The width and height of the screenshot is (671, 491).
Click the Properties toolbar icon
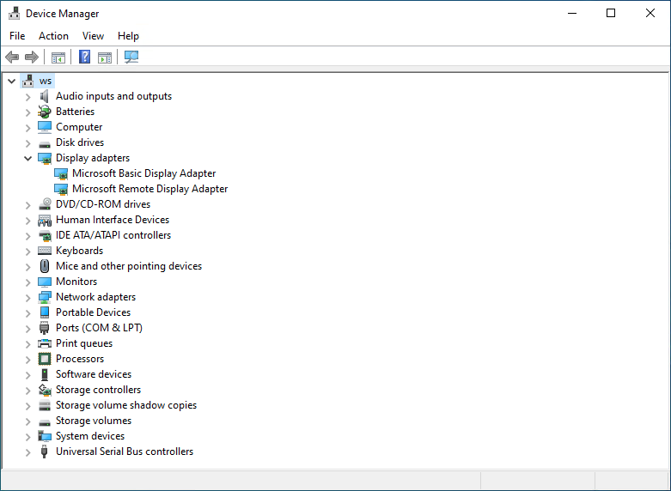pyautogui.click(x=104, y=58)
